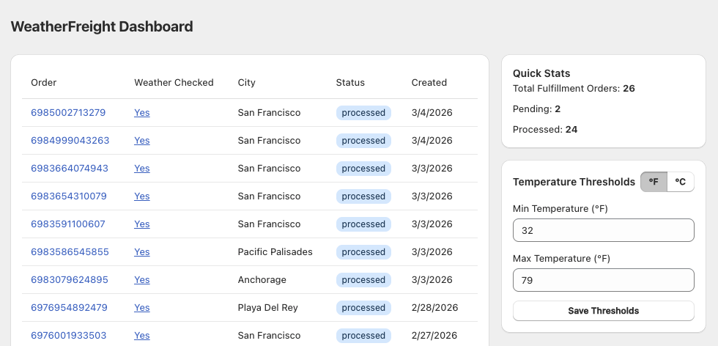718x346 pixels.
Task: Open order 6983654310079
Action: pyautogui.click(x=69, y=196)
